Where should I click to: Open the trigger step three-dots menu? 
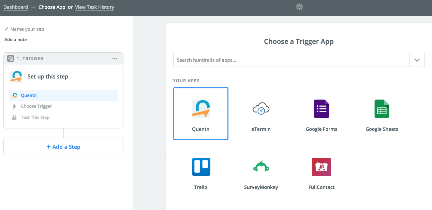coord(115,59)
